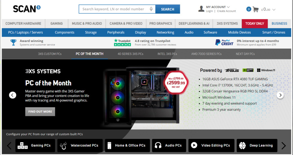Select the Computer Hardware tab
Image resolution: width=293 pixels, height=155 pixels.
click(23, 23)
